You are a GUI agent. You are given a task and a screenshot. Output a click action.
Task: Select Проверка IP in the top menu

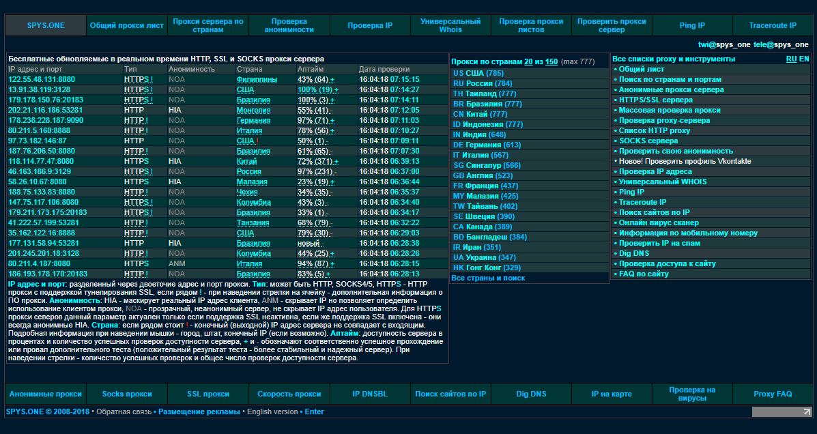(x=370, y=25)
